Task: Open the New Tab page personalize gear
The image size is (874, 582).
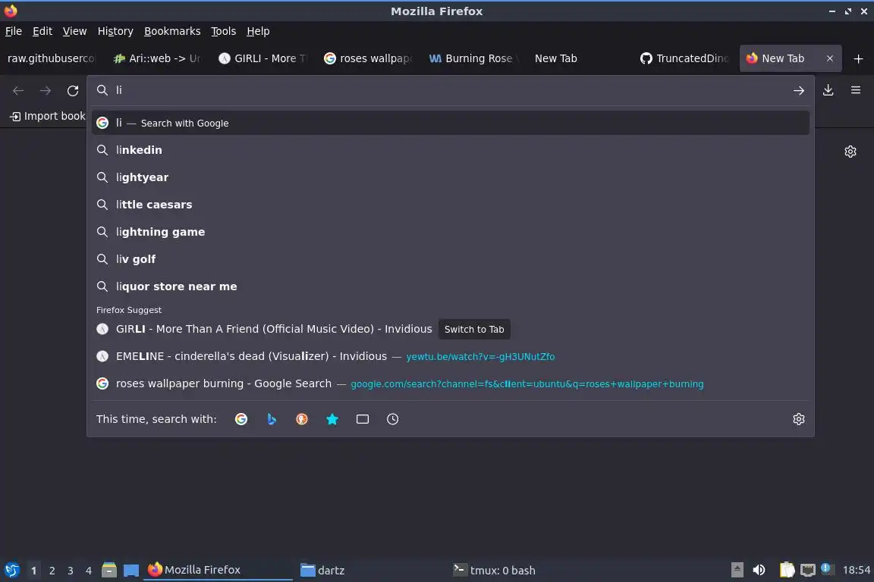Action: tap(850, 152)
